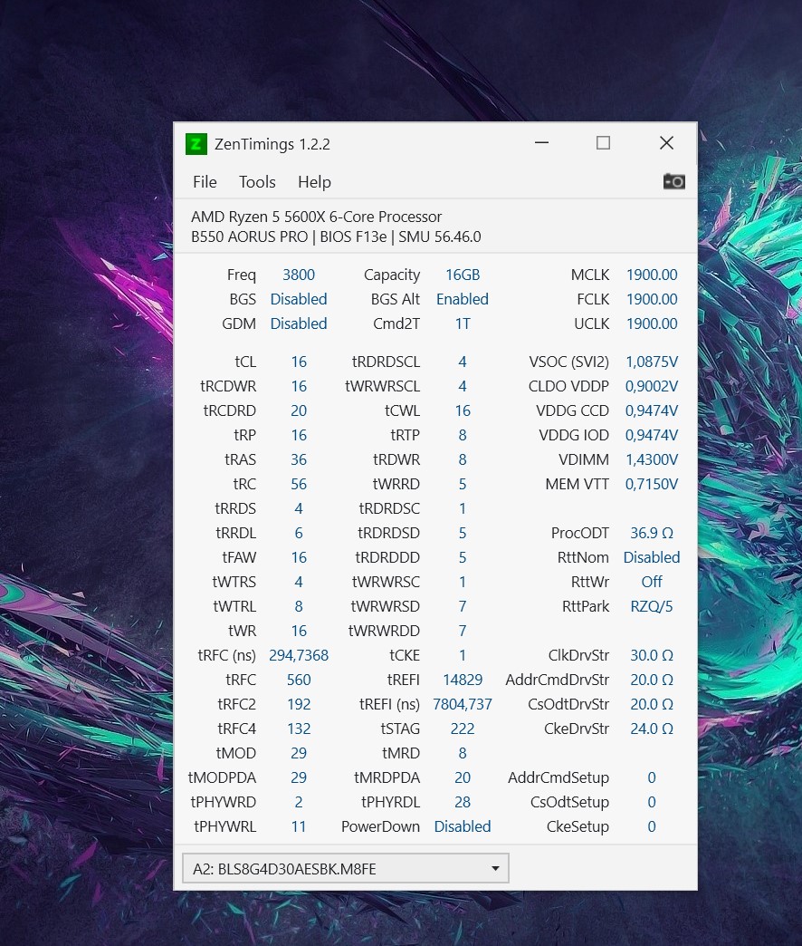Screen dimensions: 802x946
Task: Open the File menu
Action: [x=205, y=182]
